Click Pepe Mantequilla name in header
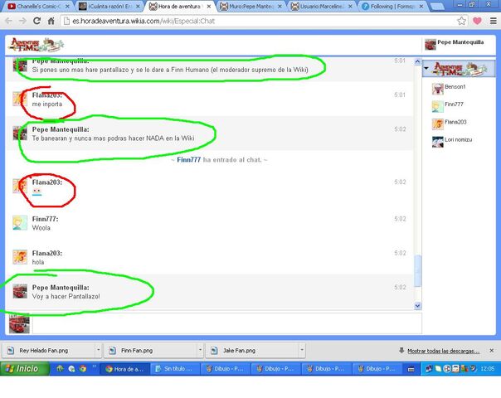This screenshot has height=398, width=501. coord(460,42)
